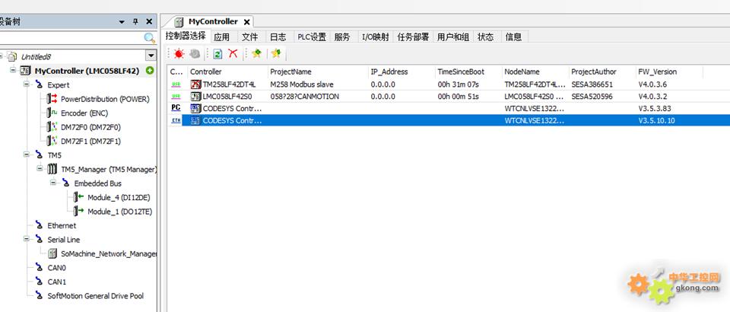Sort by Controller column header
Viewport: 730px width, 312px height.
click(227, 72)
